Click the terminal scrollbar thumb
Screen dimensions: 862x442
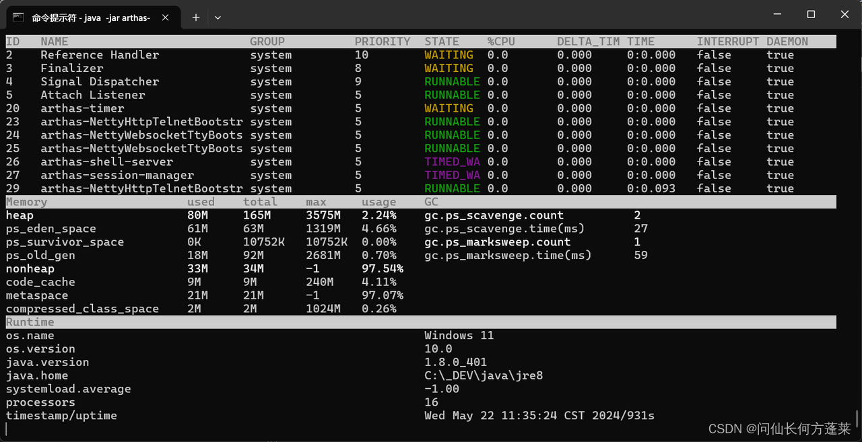tap(857, 418)
